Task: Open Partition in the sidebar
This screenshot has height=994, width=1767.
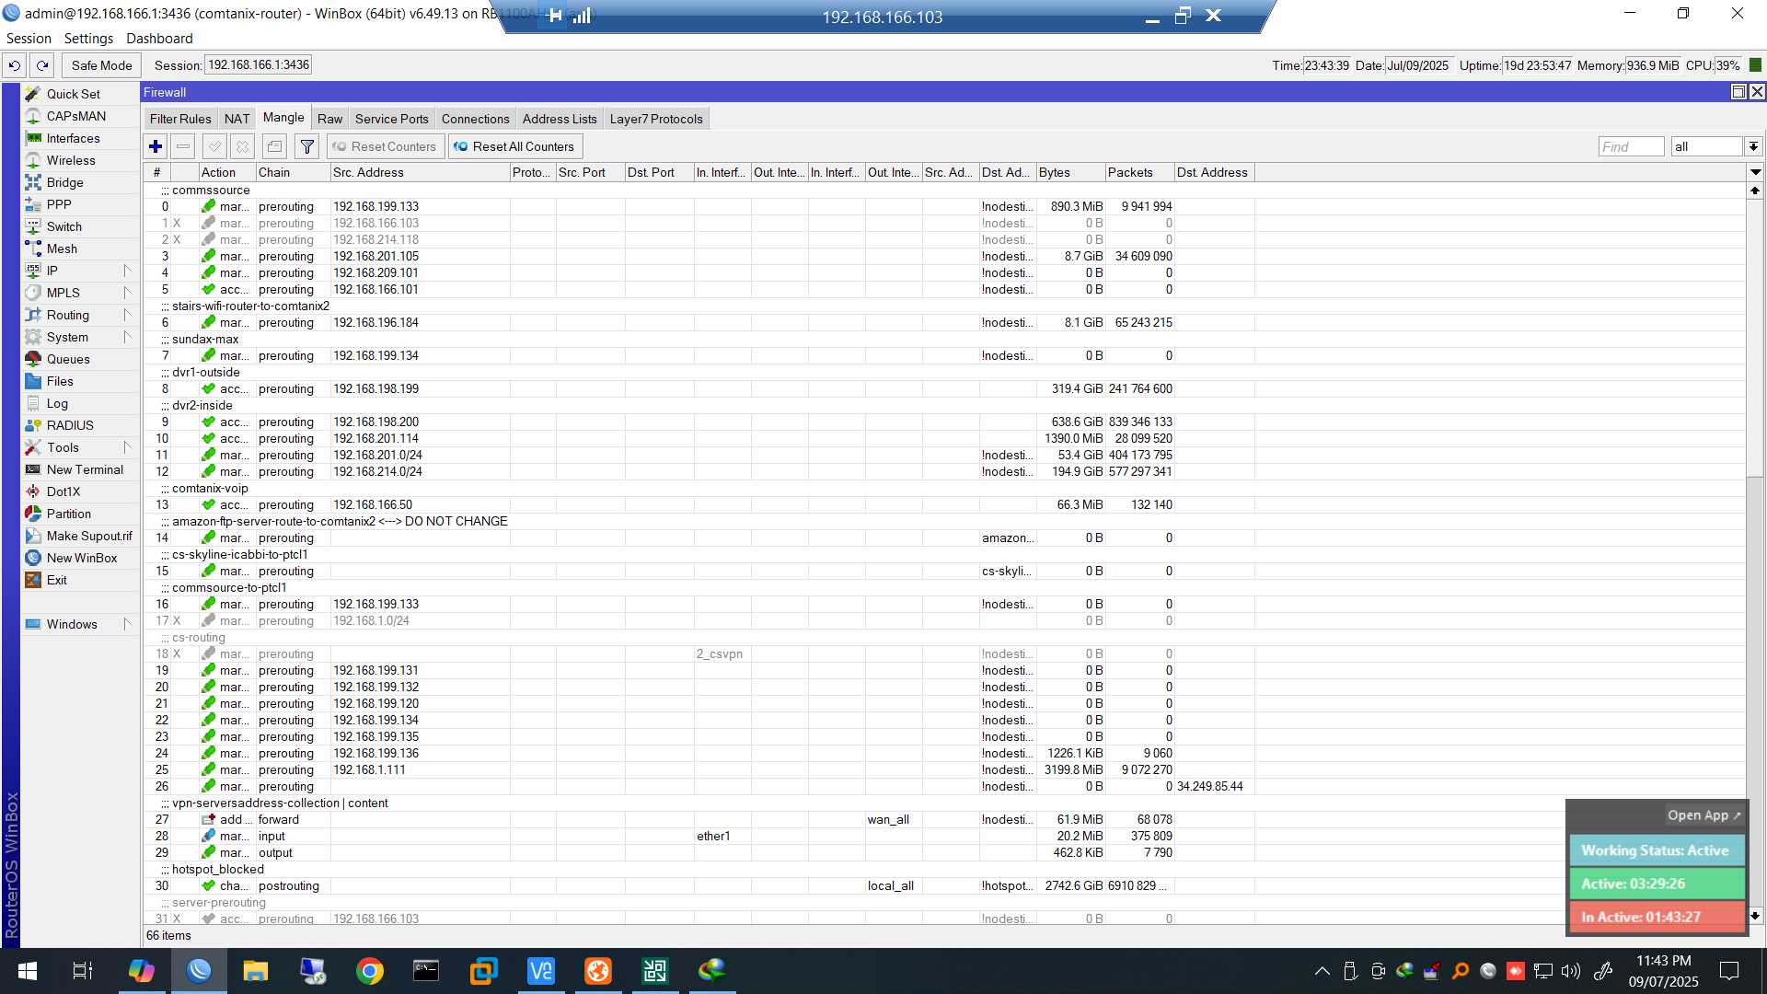Action: [69, 514]
